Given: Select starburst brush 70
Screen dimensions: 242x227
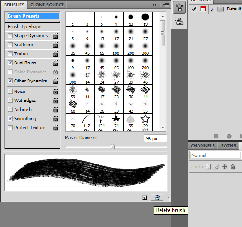Looking at the screenshot, I should 73,121.
